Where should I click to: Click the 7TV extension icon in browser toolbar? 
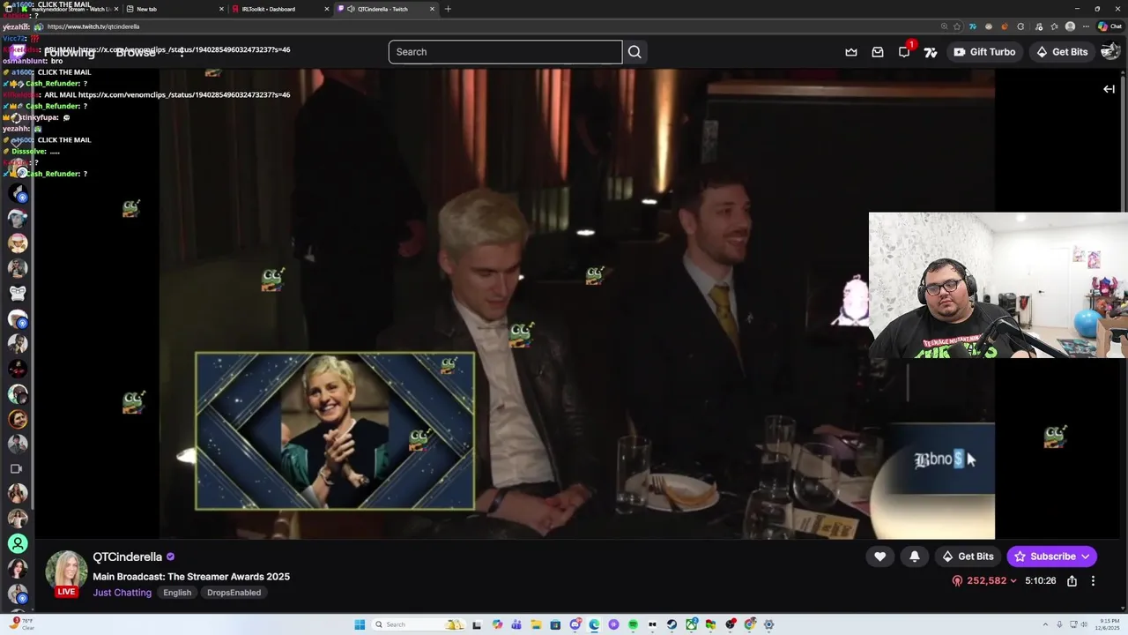(973, 26)
